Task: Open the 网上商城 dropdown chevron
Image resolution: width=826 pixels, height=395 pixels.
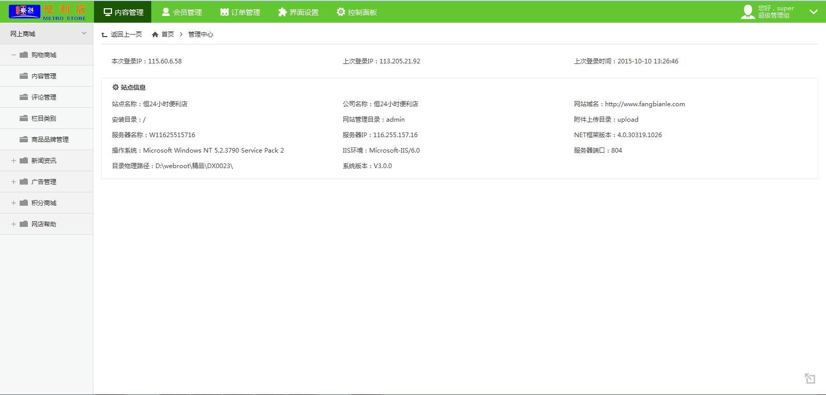Action: [84, 34]
